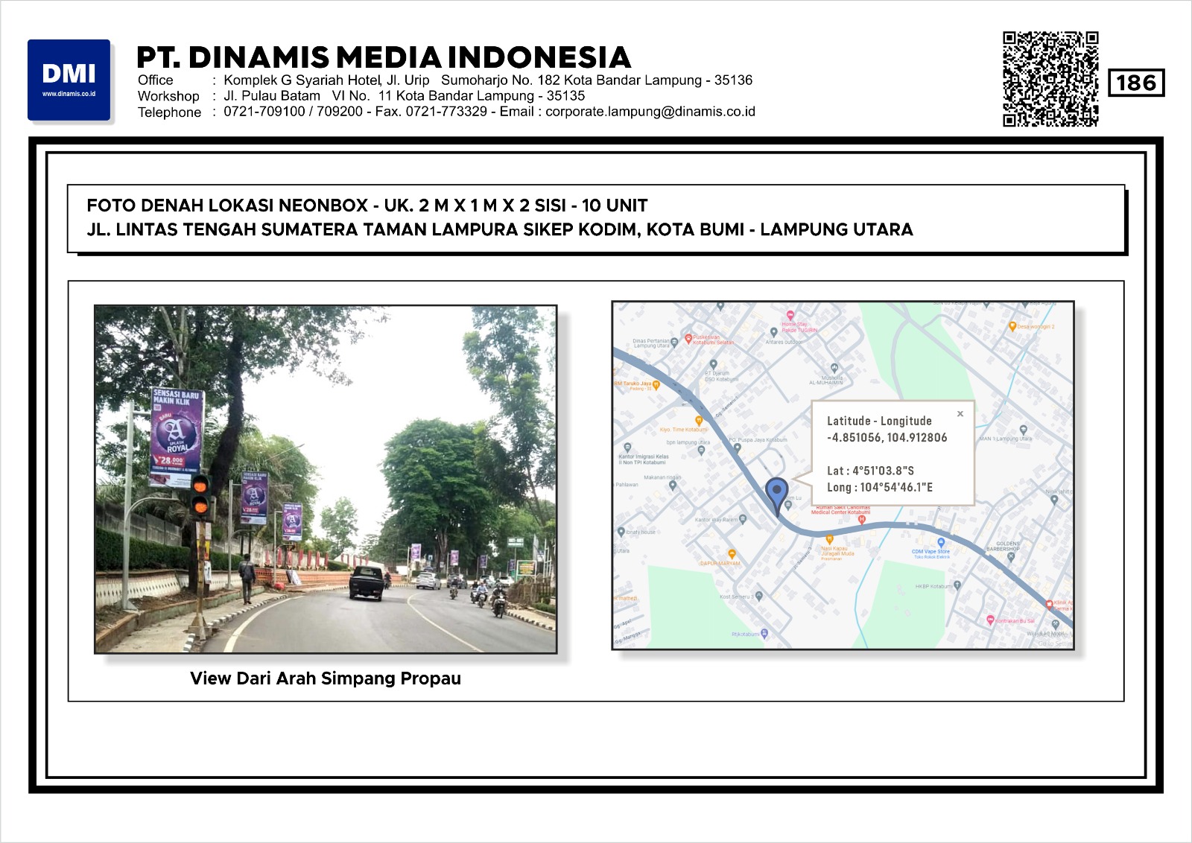Click the blue location pin on the map

[776, 492]
